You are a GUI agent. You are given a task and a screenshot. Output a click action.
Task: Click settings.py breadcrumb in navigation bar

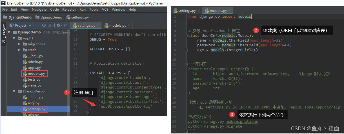(78, 17)
